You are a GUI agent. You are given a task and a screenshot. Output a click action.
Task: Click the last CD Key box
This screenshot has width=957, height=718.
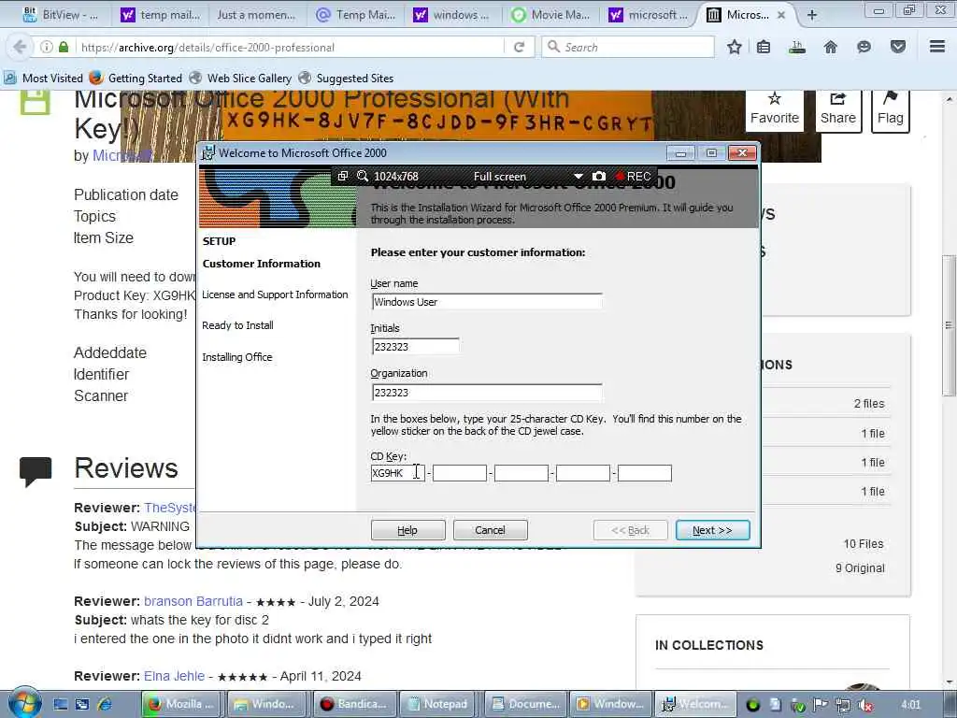pyautogui.click(x=645, y=473)
